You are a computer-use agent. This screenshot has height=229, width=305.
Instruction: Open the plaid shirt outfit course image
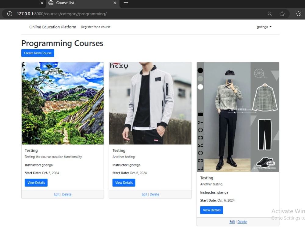238,117
